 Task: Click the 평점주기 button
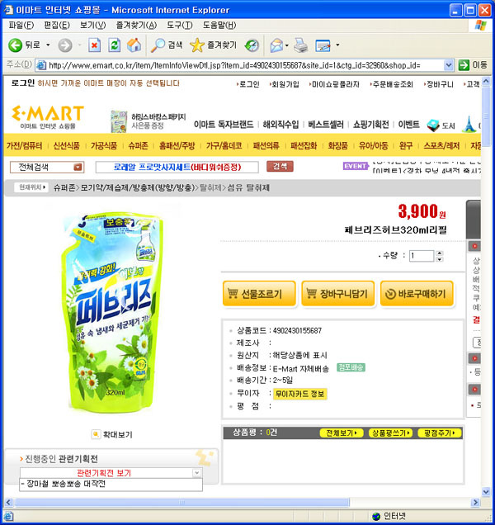click(x=439, y=433)
